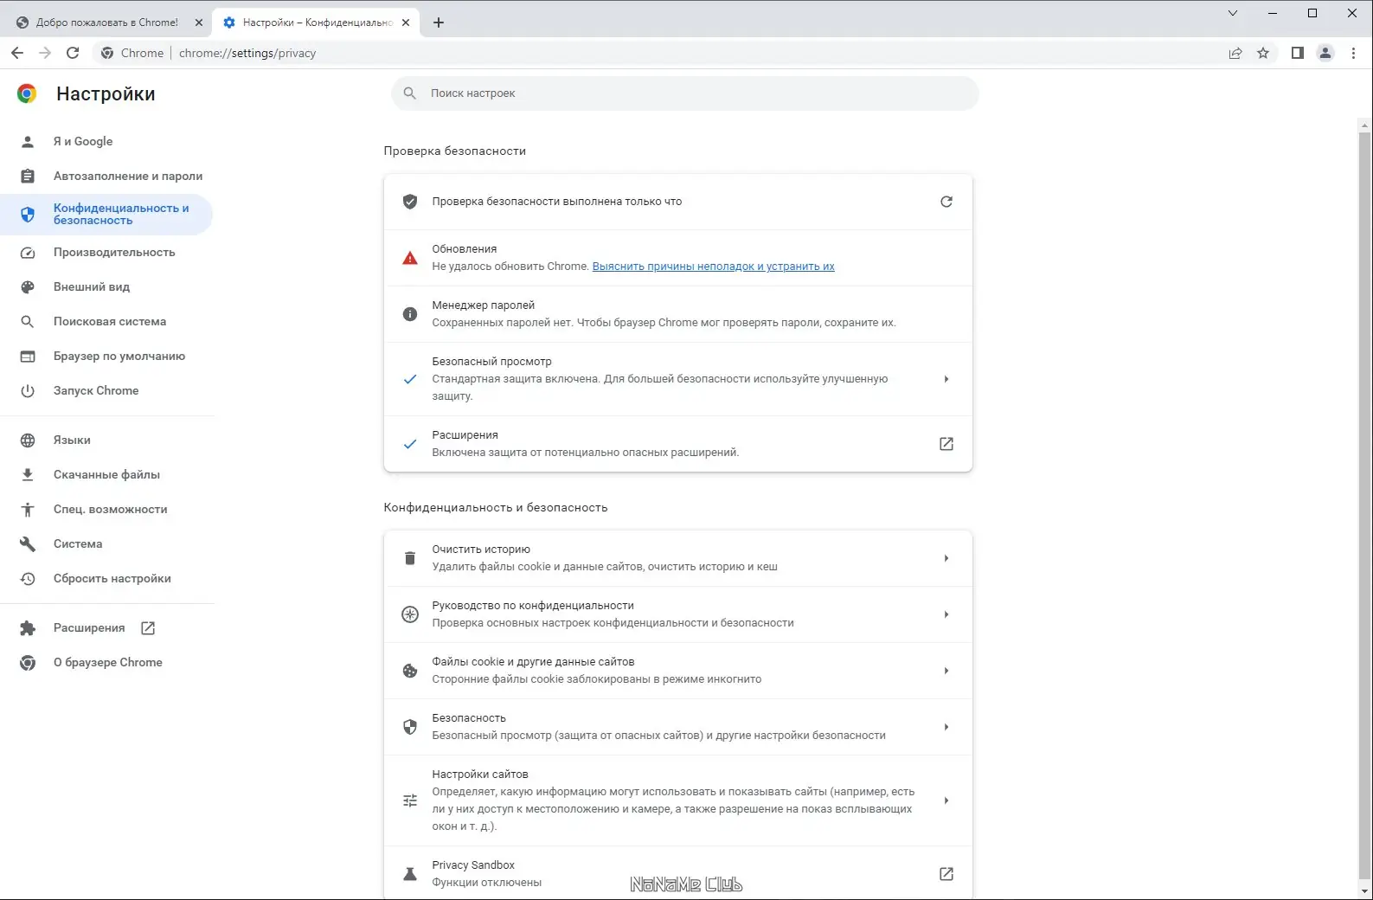Switch to the Настройки settings tab
The width and height of the screenshot is (1373, 900).
[316, 22]
